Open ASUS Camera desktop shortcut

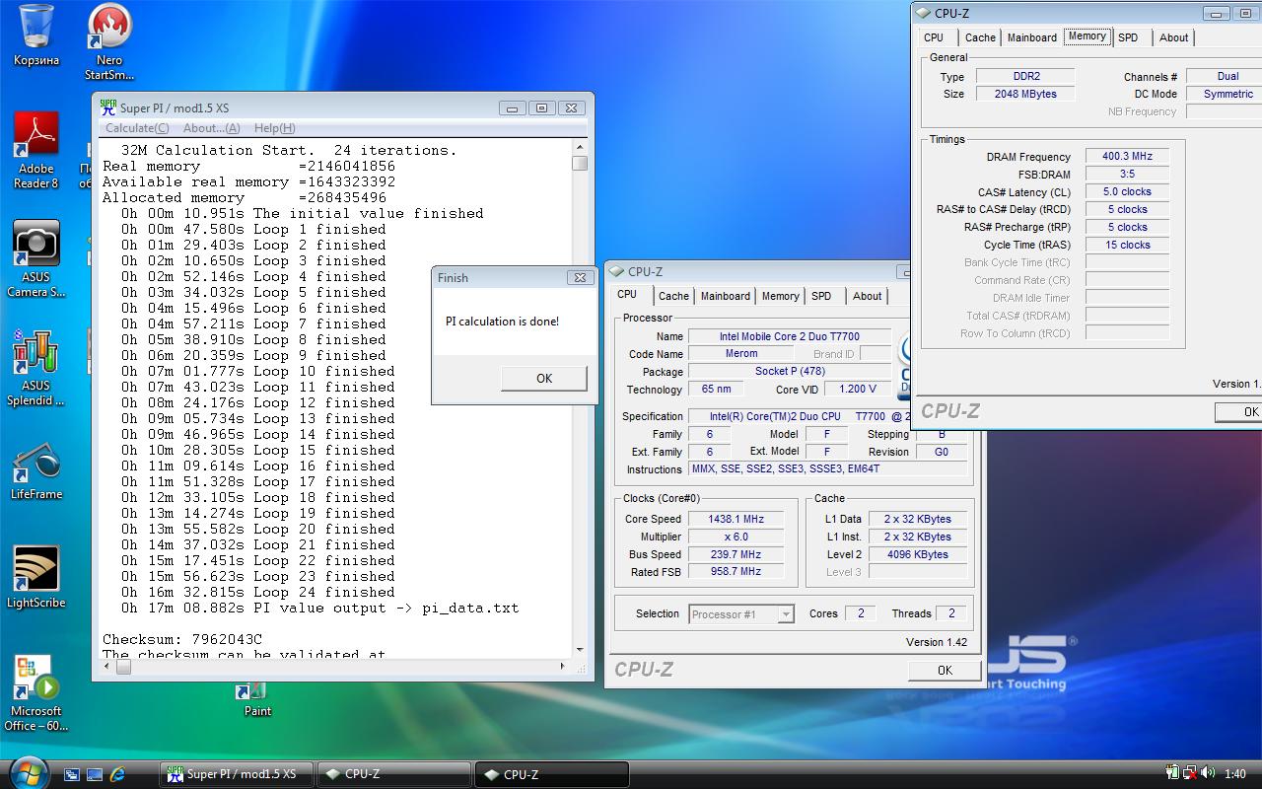click(x=36, y=258)
